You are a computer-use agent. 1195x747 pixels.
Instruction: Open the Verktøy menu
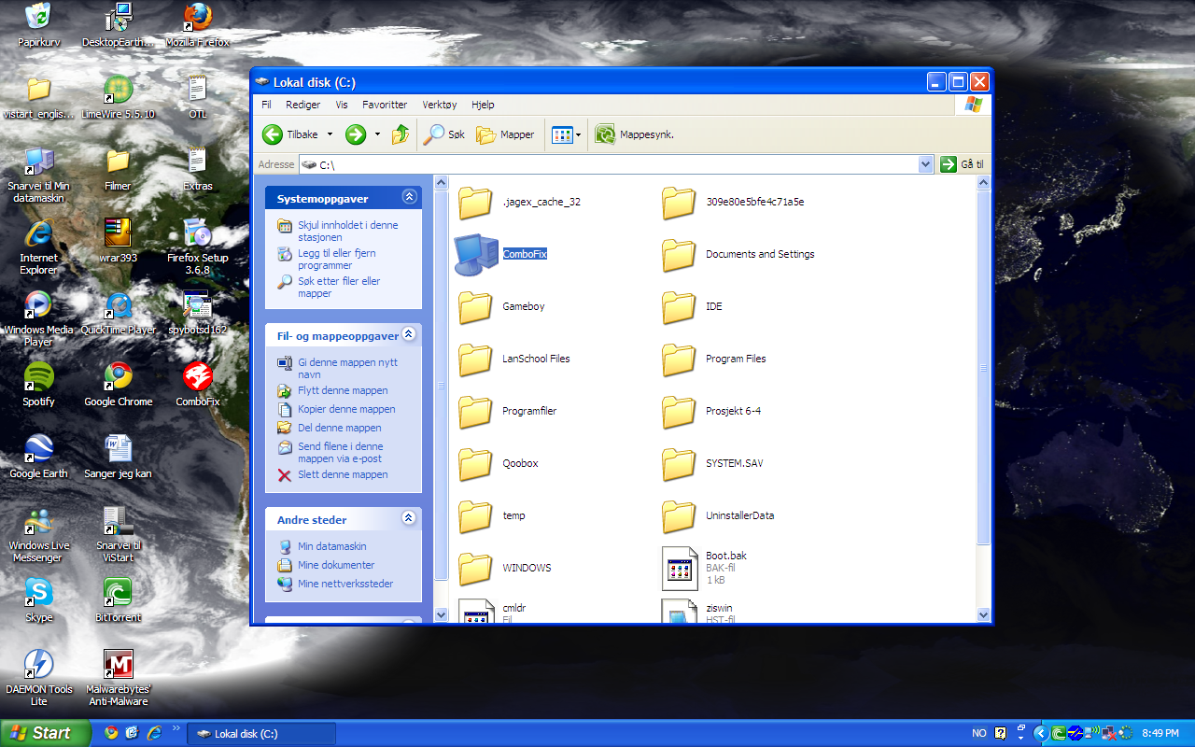coord(439,105)
